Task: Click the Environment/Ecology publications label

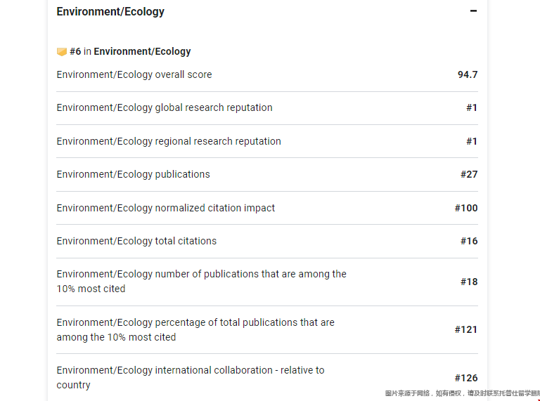Action: (x=134, y=174)
